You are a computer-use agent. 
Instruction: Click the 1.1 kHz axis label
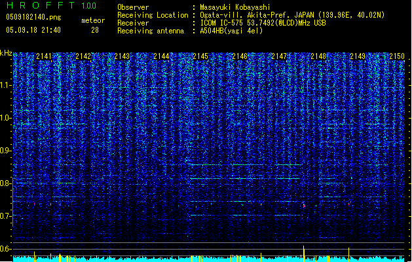tap(6, 85)
